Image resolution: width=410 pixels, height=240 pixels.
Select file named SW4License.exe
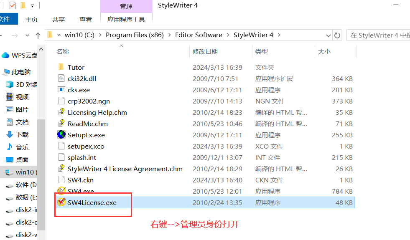coord(92,202)
